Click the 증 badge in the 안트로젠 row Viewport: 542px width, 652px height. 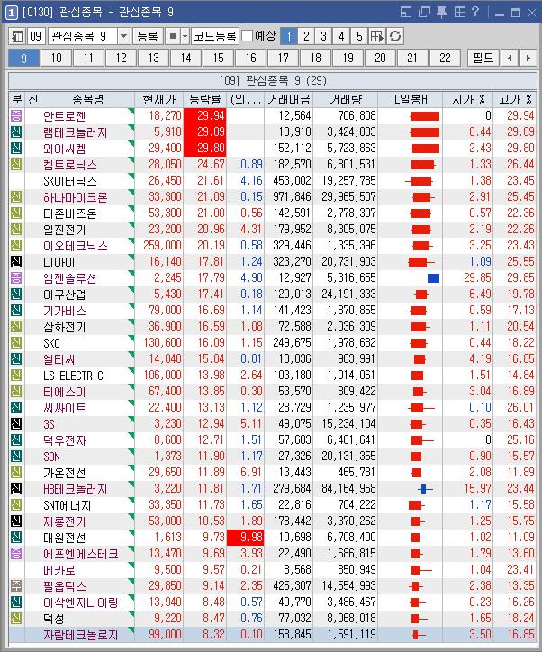[16, 115]
